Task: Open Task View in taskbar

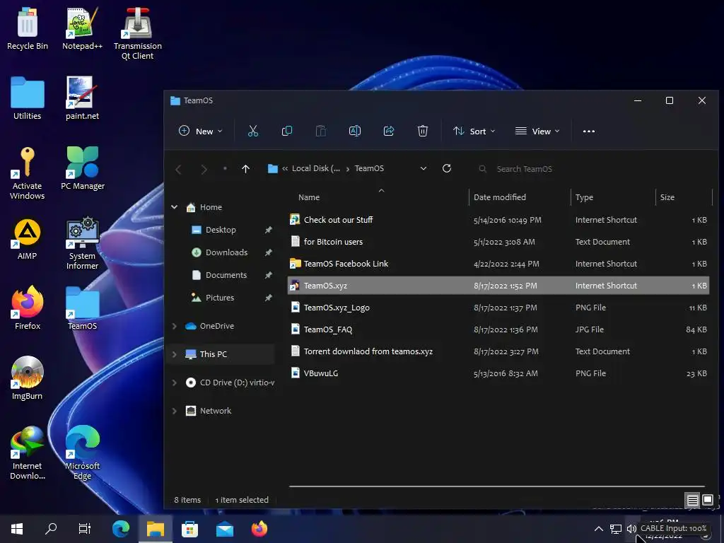Action: tap(85, 529)
